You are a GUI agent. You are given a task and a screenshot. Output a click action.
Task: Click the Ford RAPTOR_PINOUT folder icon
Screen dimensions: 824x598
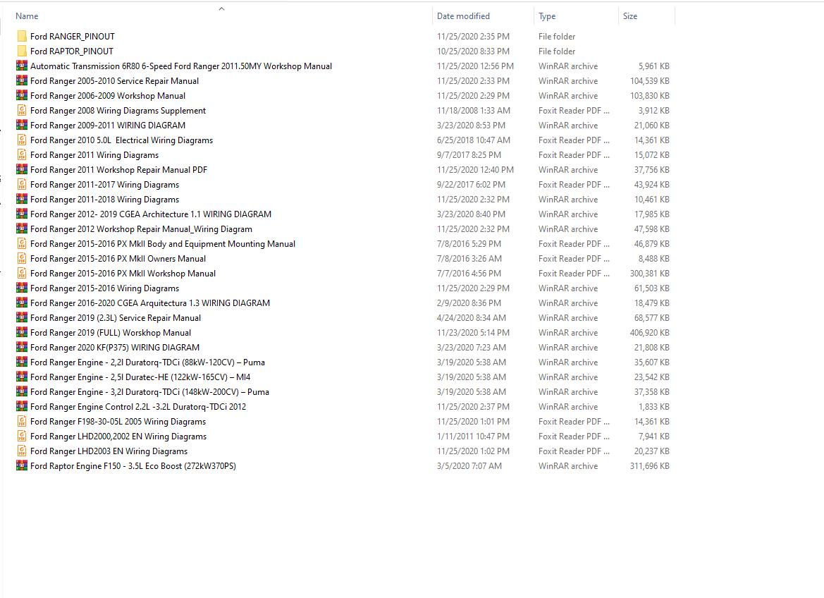pyautogui.click(x=22, y=51)
